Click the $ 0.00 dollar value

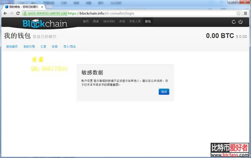click(x=242, y=37)
